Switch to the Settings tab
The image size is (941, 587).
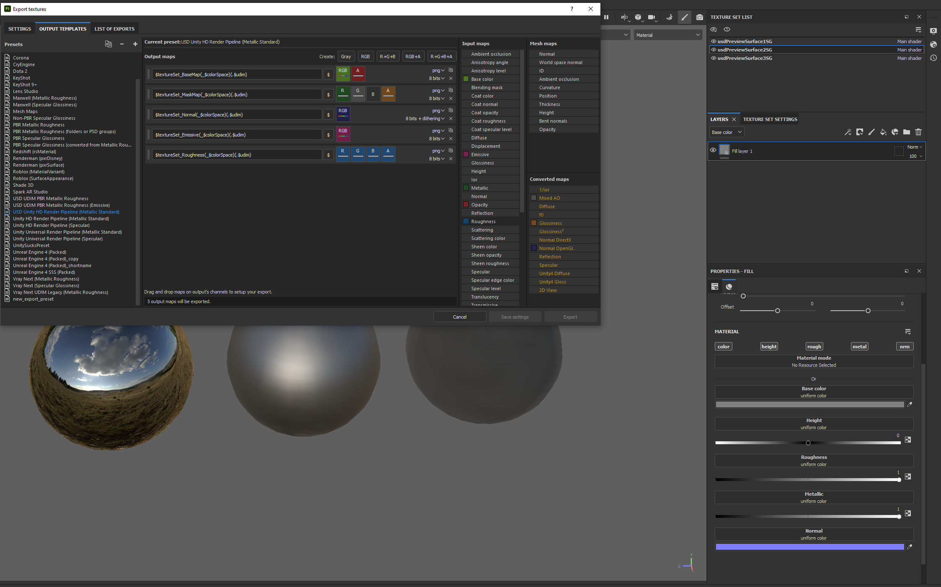(x=20, y=29)
